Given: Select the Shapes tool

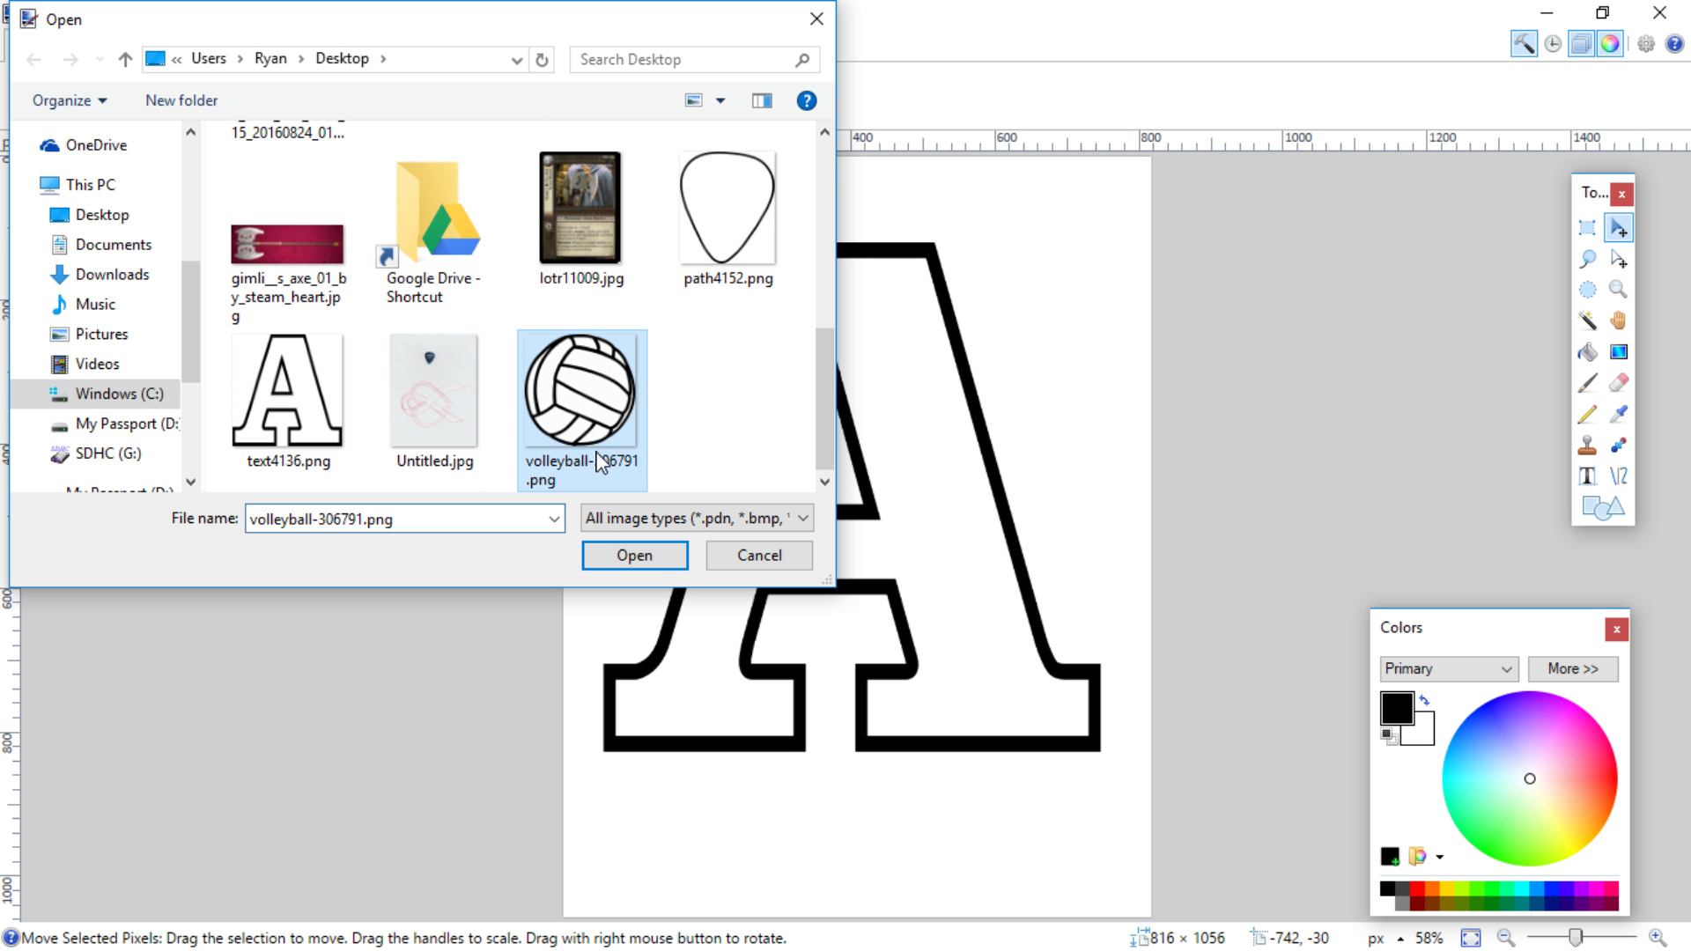Looking at the screenshot, I should click(1602, 508).
